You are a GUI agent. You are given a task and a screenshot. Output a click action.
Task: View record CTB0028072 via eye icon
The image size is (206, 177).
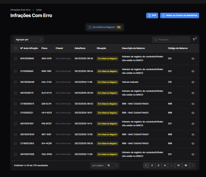(193, 104)
